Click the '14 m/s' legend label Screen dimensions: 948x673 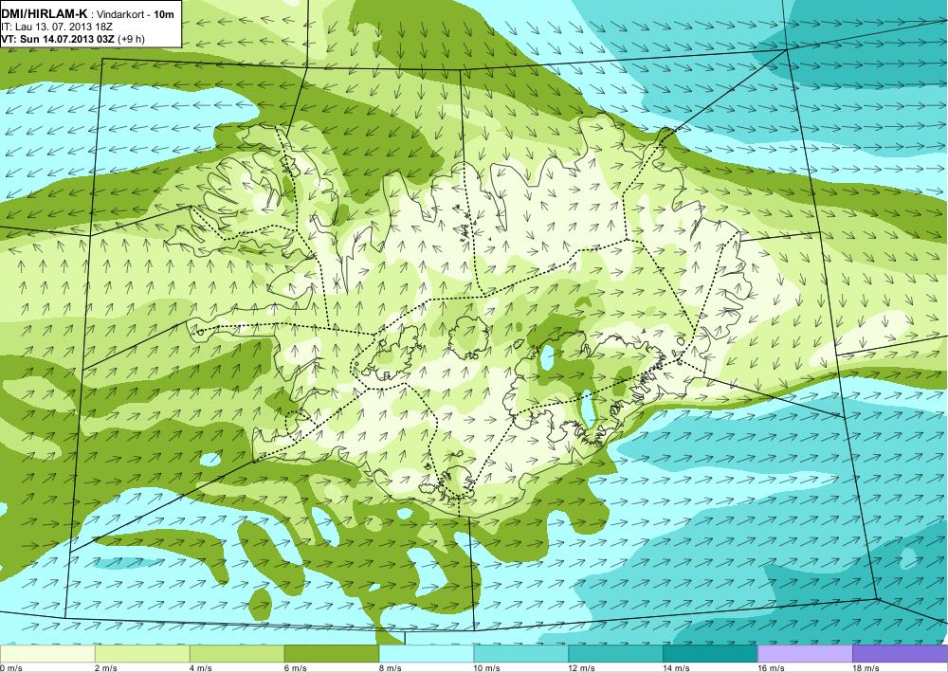tap(677, 668)
